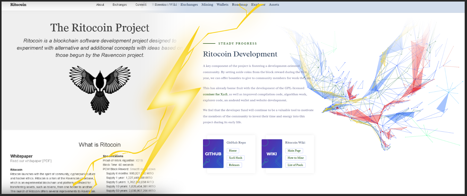The width and height of the screenshot is (467, 196).
Task: Click 'The Ritocoin Project' title
Action: click(100, 28)
